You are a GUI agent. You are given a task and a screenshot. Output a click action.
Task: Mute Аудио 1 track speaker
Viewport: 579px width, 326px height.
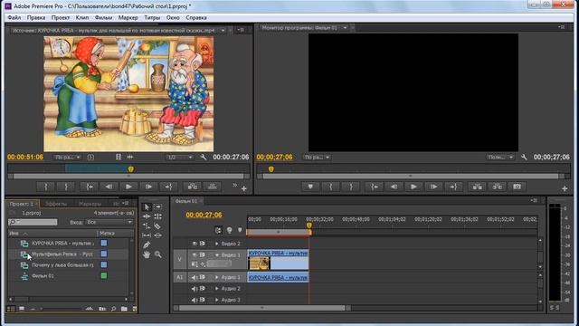[195, 278]
